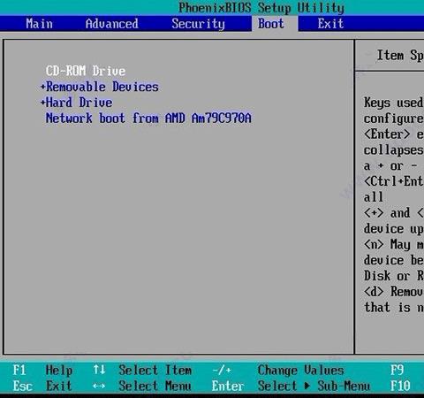Click the up-down arrows Select Item icon

99,370
